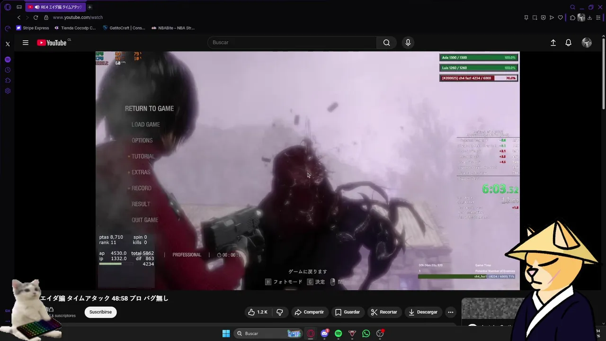Focus the YouTube Buscar search field
Image resolution: width=606 pixels, height=341 pixels.
(292, 43)
